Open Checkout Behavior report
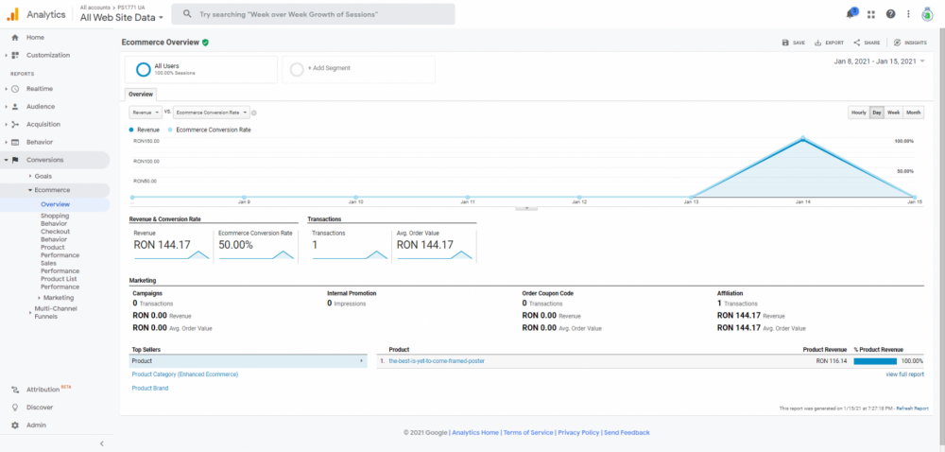Screen dimensions: 945x452 pyautogui.click(x=56, y=235)
